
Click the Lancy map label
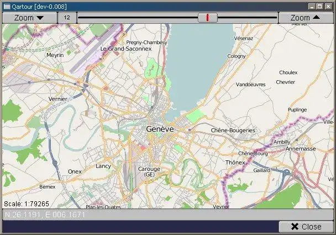click(103, 166)
